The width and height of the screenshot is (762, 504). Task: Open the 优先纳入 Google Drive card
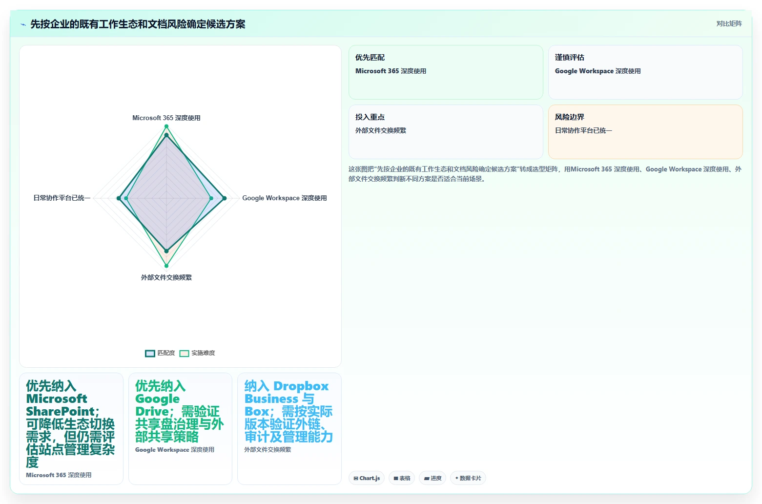180,429
